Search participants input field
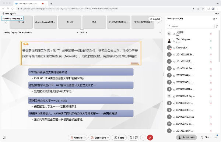This screenshot has height=142, width=221. (x=191, y=26)
